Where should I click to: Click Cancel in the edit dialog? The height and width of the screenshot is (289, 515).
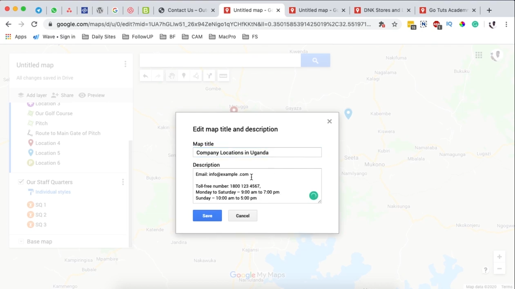243,216
